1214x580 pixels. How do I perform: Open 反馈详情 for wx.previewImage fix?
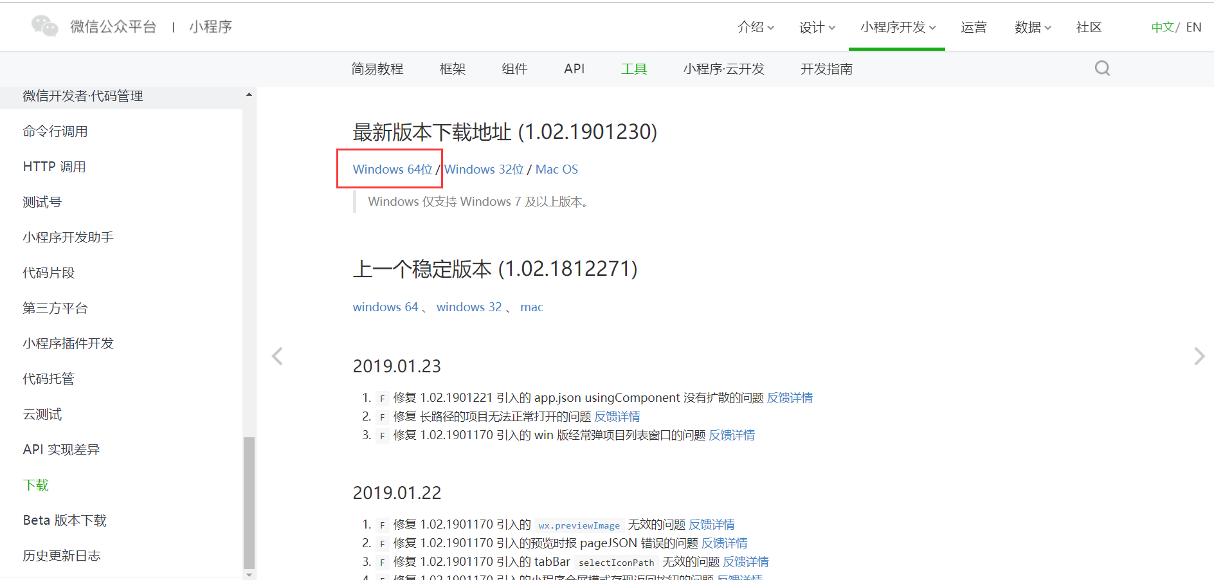712,525
